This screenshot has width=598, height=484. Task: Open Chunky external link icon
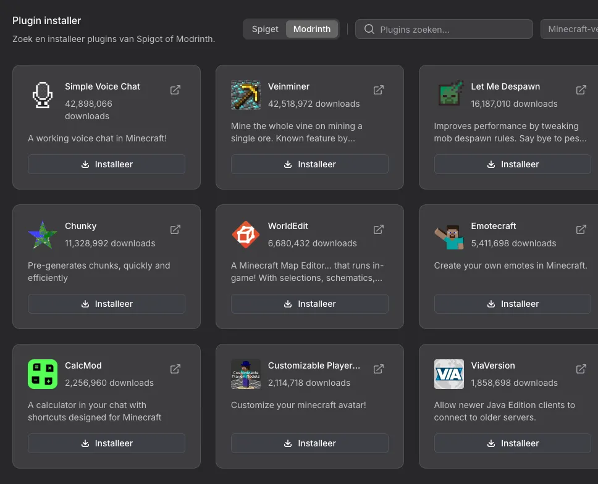click(175, 230)
